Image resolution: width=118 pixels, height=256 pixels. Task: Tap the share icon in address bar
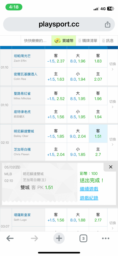tap(108, 25)
